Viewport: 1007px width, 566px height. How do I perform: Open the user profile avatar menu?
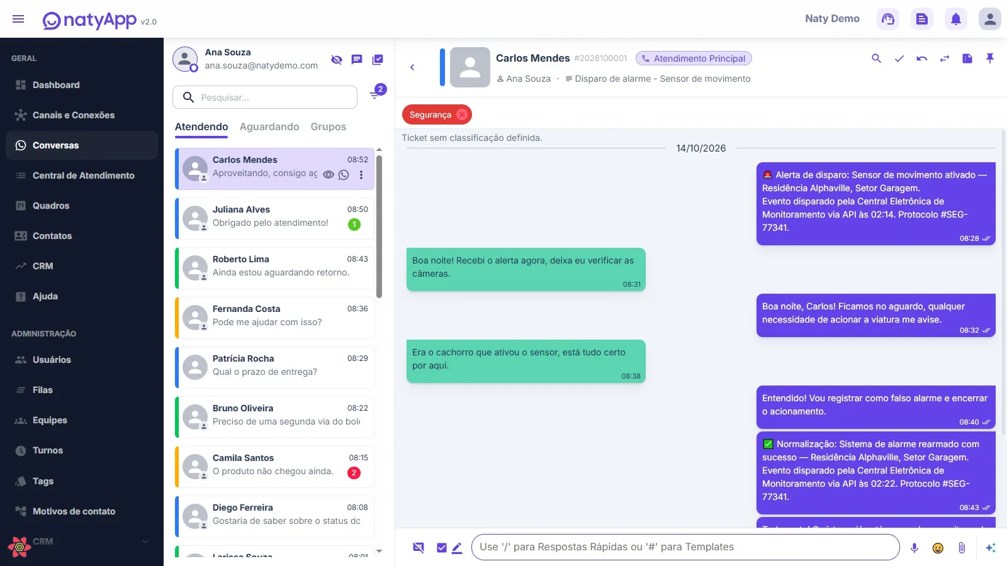(990, 19)
